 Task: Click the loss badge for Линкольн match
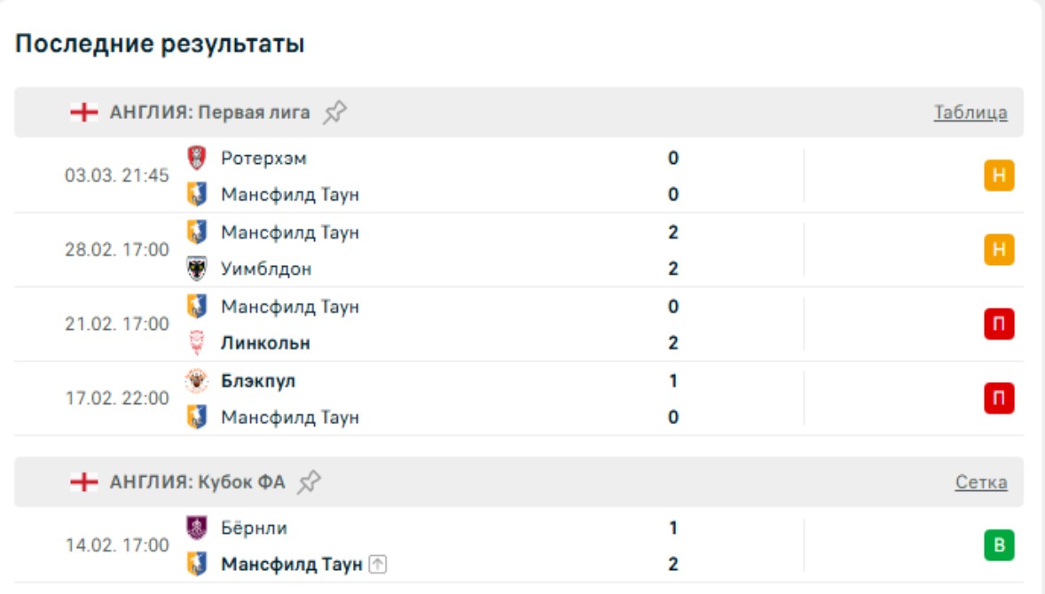click(999, 324)
